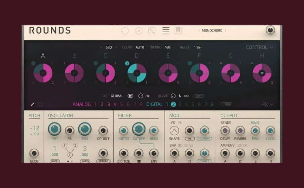Toggle the RATIO button under value 1
Screen dimensions: 304x188
(x=55, y=161)
